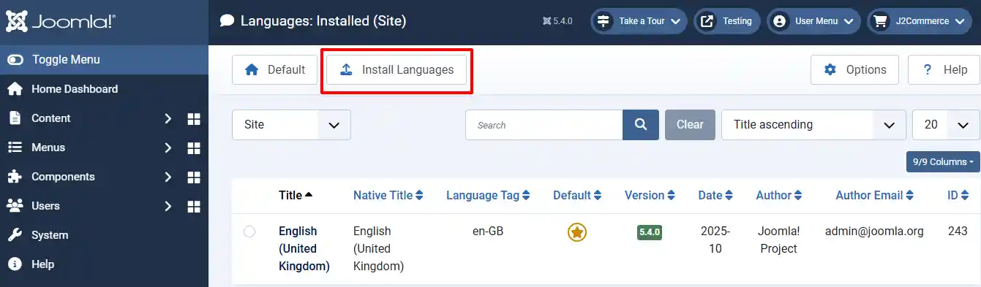The height and width of the screenshot is (287, 981).
Task: Select the Components sidebar item
Action: (x=63, y=177)
